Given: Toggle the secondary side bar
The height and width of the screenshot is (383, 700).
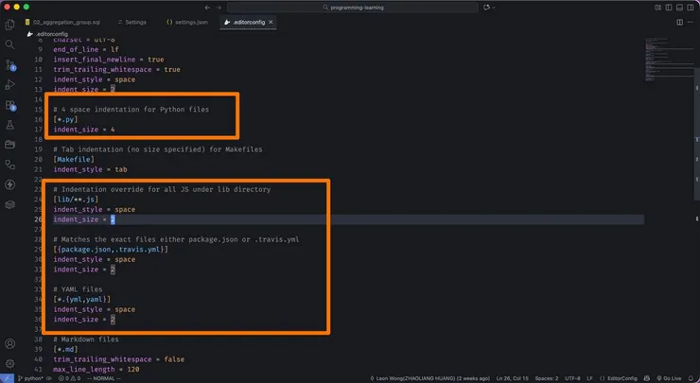Looking at the screenshot, I should pos(691,8).
